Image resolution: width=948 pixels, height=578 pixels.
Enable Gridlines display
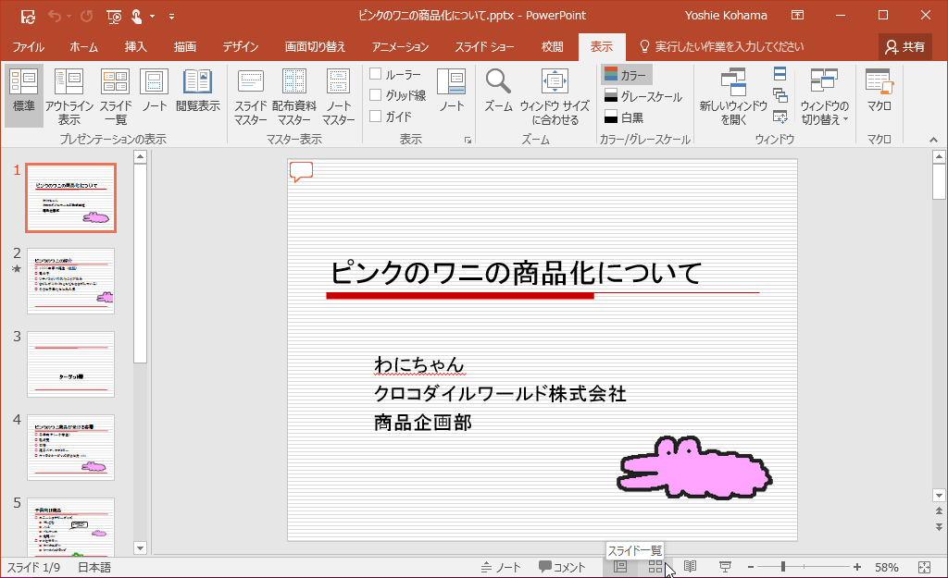click(x=374, y=92)
